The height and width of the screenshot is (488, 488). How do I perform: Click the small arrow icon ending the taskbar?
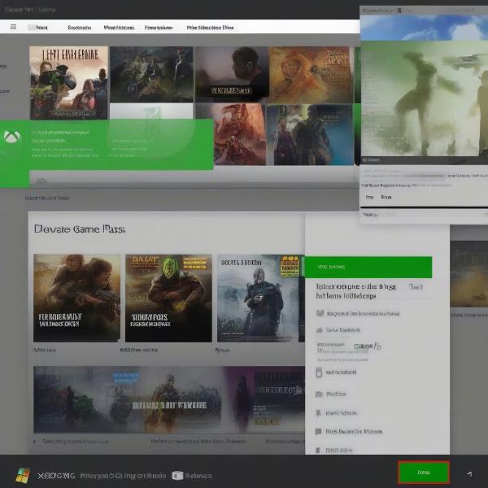point(470,474)
